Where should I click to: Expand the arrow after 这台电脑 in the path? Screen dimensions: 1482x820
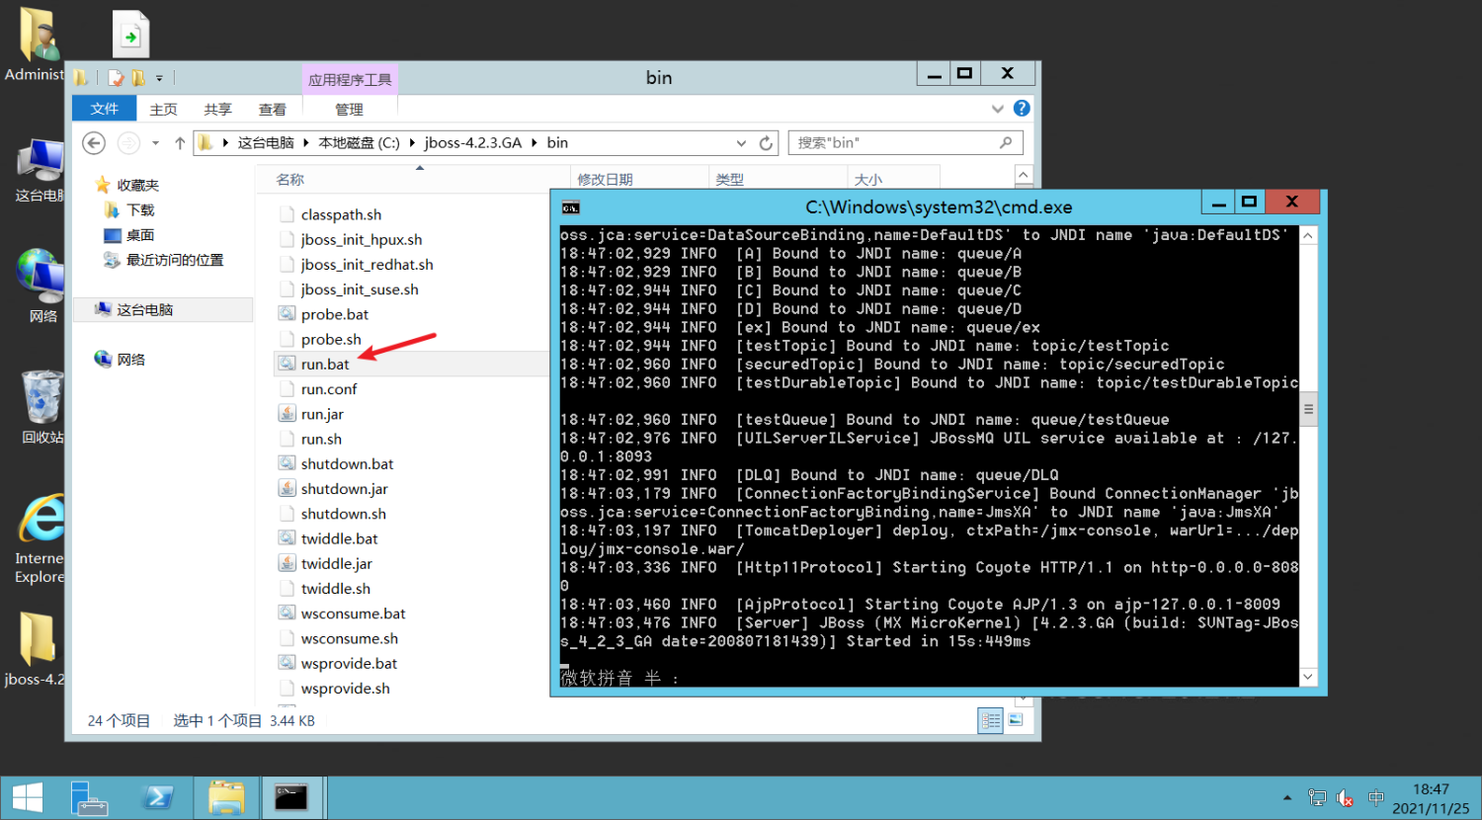pos(306,143)
